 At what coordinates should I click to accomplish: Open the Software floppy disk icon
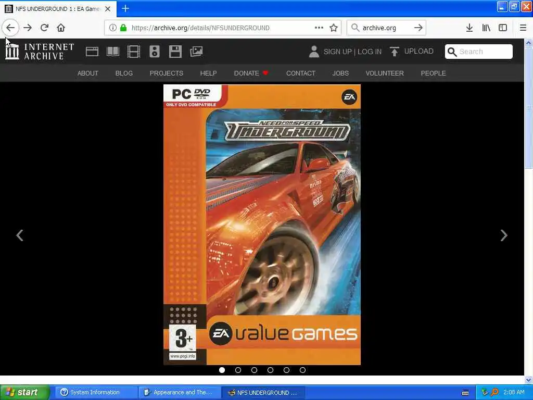coord(175,52)
